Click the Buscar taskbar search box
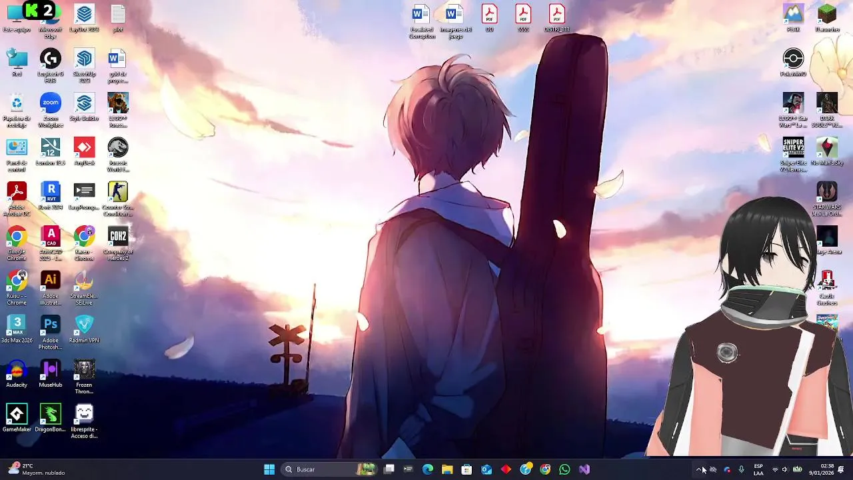The image size is (853, 480). coord(330,469)
